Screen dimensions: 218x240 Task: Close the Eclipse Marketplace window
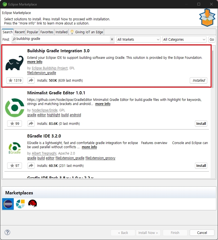coord(211,4)
